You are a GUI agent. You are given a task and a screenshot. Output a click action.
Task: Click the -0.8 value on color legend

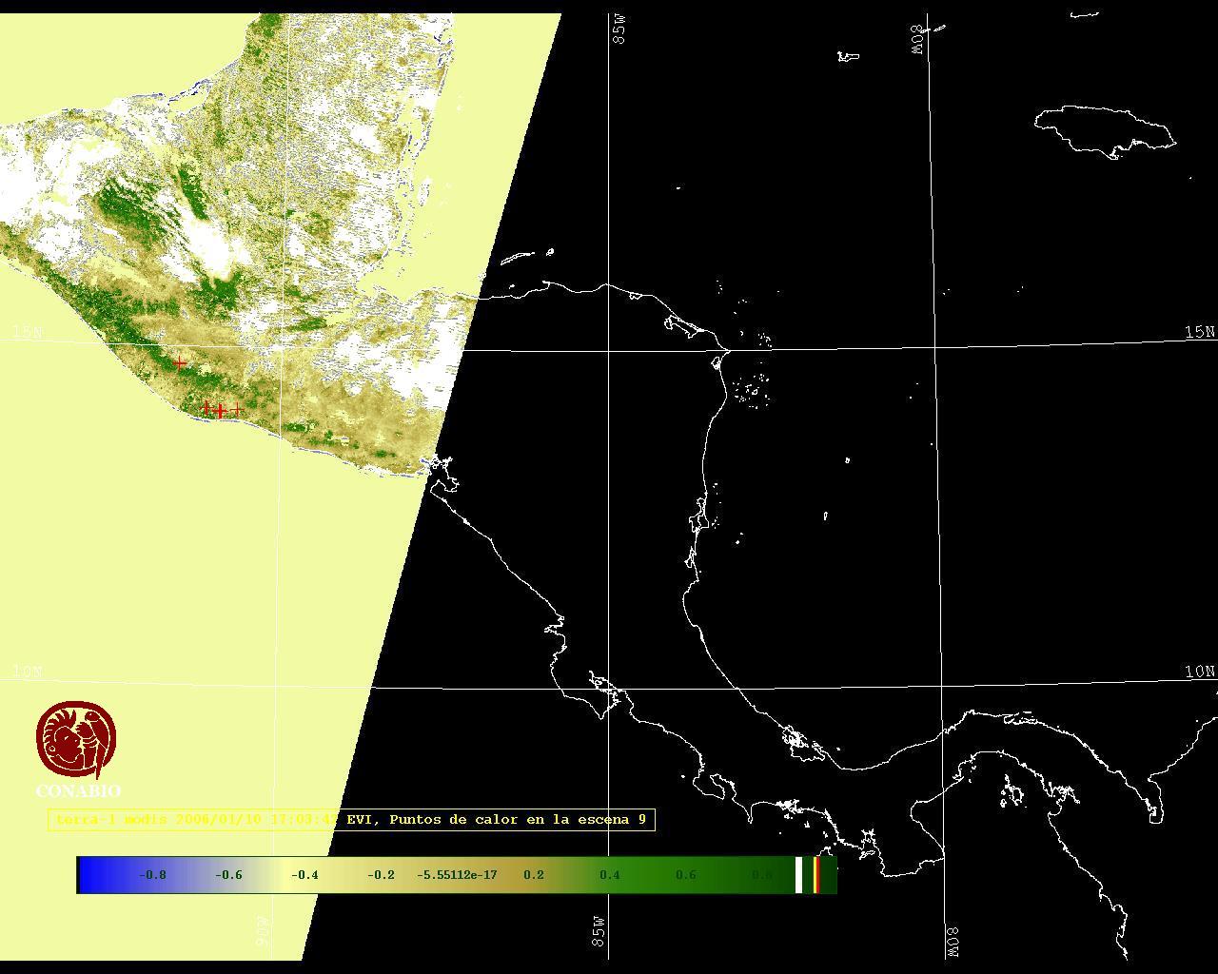152,875
